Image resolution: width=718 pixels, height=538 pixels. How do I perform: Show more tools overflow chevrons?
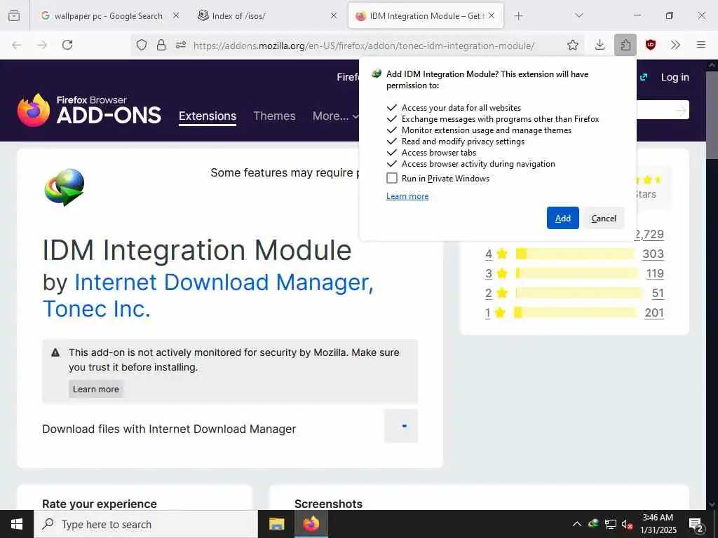point(675,45)
